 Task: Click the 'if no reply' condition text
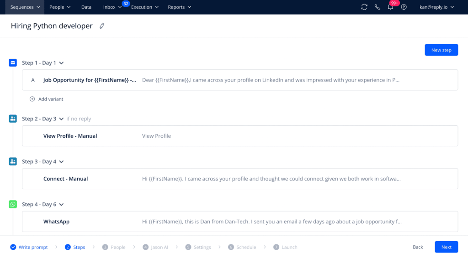coord(79,119)
